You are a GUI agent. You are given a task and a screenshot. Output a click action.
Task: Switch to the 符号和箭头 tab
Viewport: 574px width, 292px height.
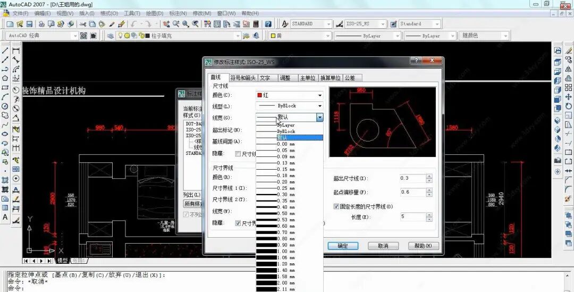[x=243, y=78]
